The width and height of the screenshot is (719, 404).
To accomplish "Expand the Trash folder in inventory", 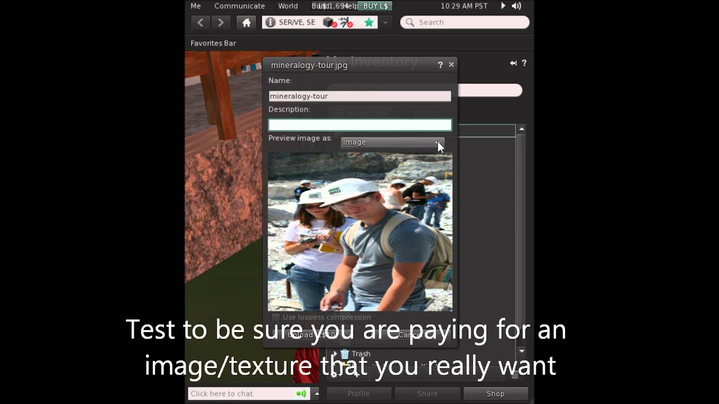I will [x=335, y=354].
